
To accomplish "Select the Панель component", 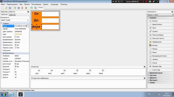I will point(160,49).
